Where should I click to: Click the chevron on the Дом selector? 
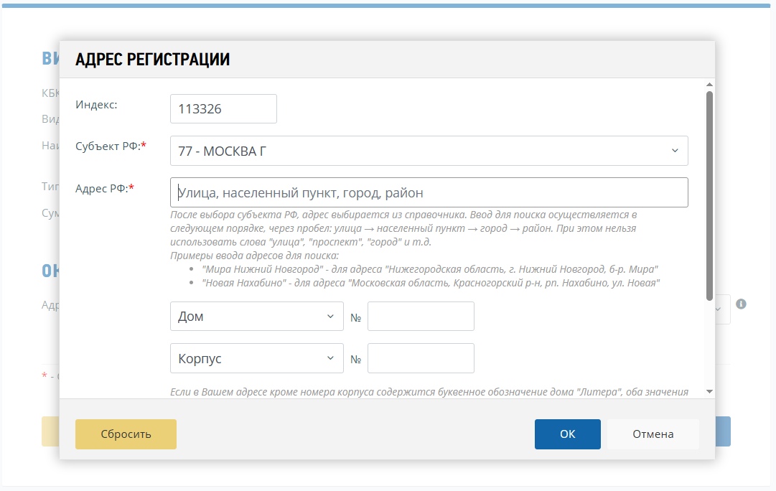pos(330,316)
